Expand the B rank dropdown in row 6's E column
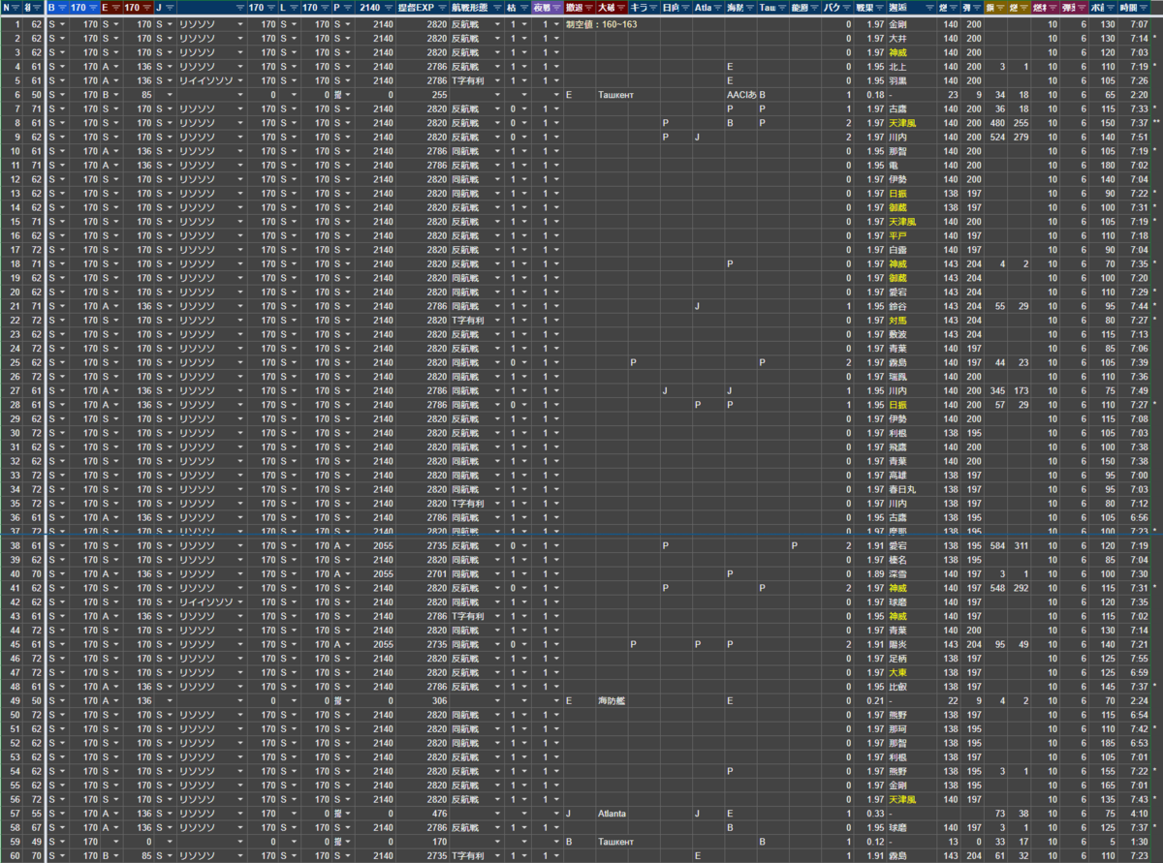Screen dimensions: 1163x863 (x=117, y=95)
